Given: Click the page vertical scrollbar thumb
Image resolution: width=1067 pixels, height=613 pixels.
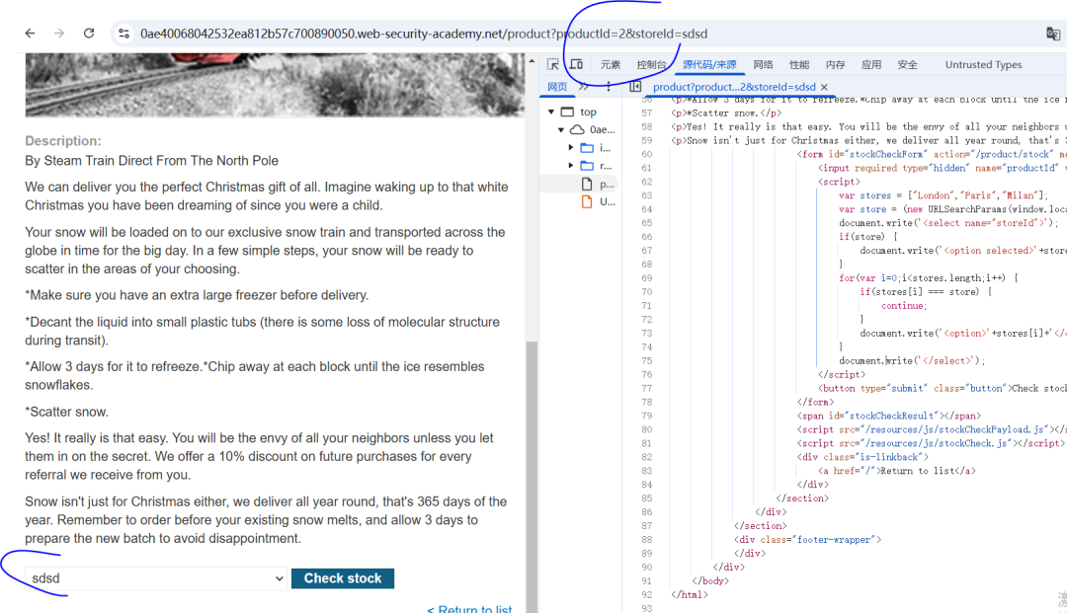Looking at the screenshot, I should pos(532,476).
